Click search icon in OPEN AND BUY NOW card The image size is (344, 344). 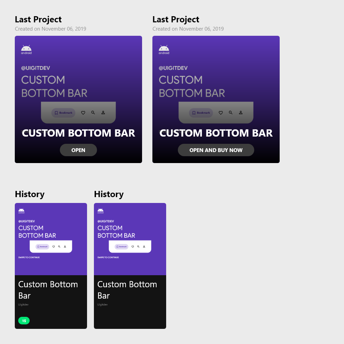(230, 112)
